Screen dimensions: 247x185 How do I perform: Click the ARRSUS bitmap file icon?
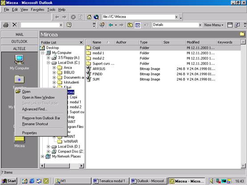pyautogui.click(x=89, y=69)
